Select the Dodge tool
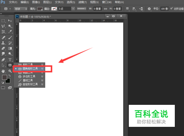 coord(10,54)
